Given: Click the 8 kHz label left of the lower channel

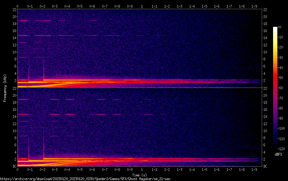Looking at the screenshot, I should [15, 138].
